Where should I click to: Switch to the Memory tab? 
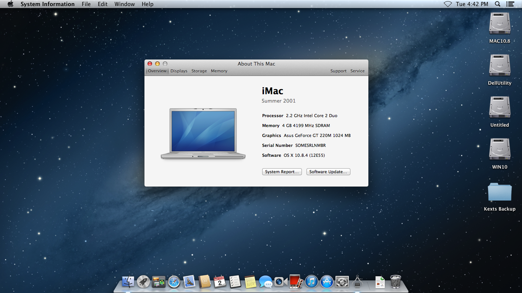tap(219, 71)
